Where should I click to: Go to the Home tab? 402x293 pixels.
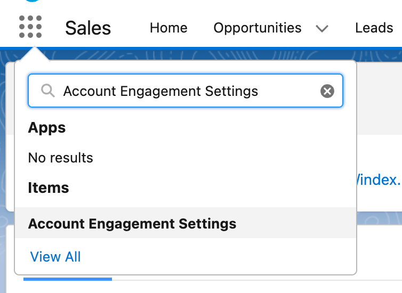(x=168, y=28)
